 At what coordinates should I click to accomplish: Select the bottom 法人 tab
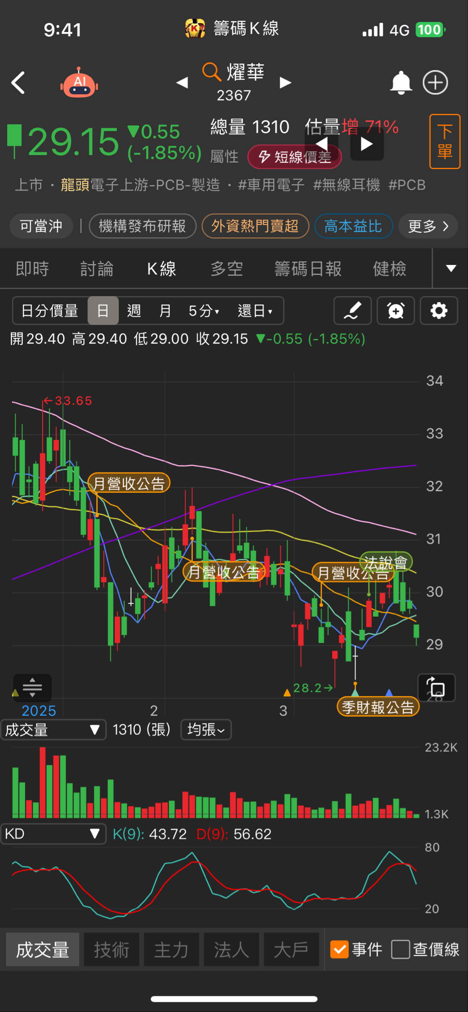pos(231,949)
